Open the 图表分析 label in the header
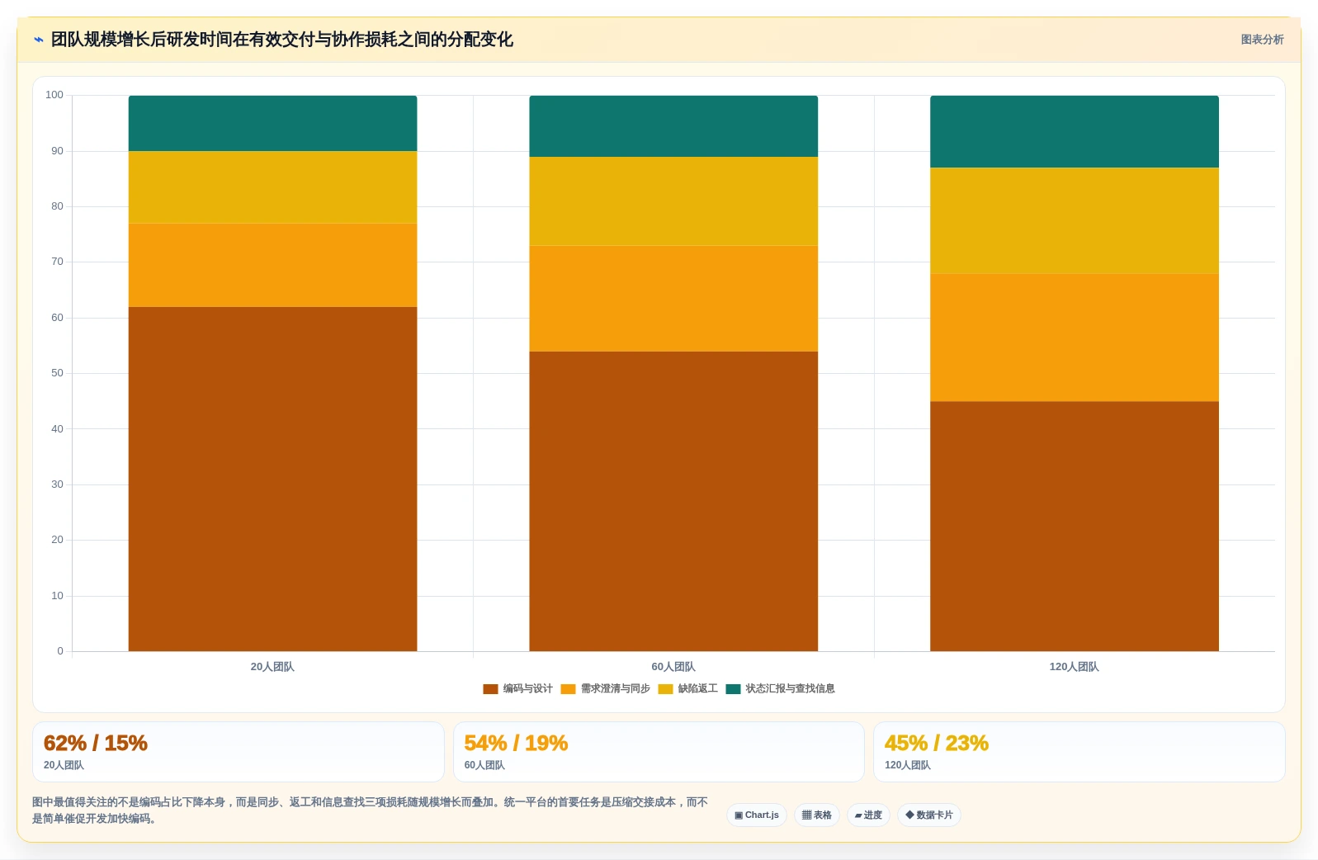This screenshot has width=1318, height=860. pyautogui.click(x=1262, y=40)
